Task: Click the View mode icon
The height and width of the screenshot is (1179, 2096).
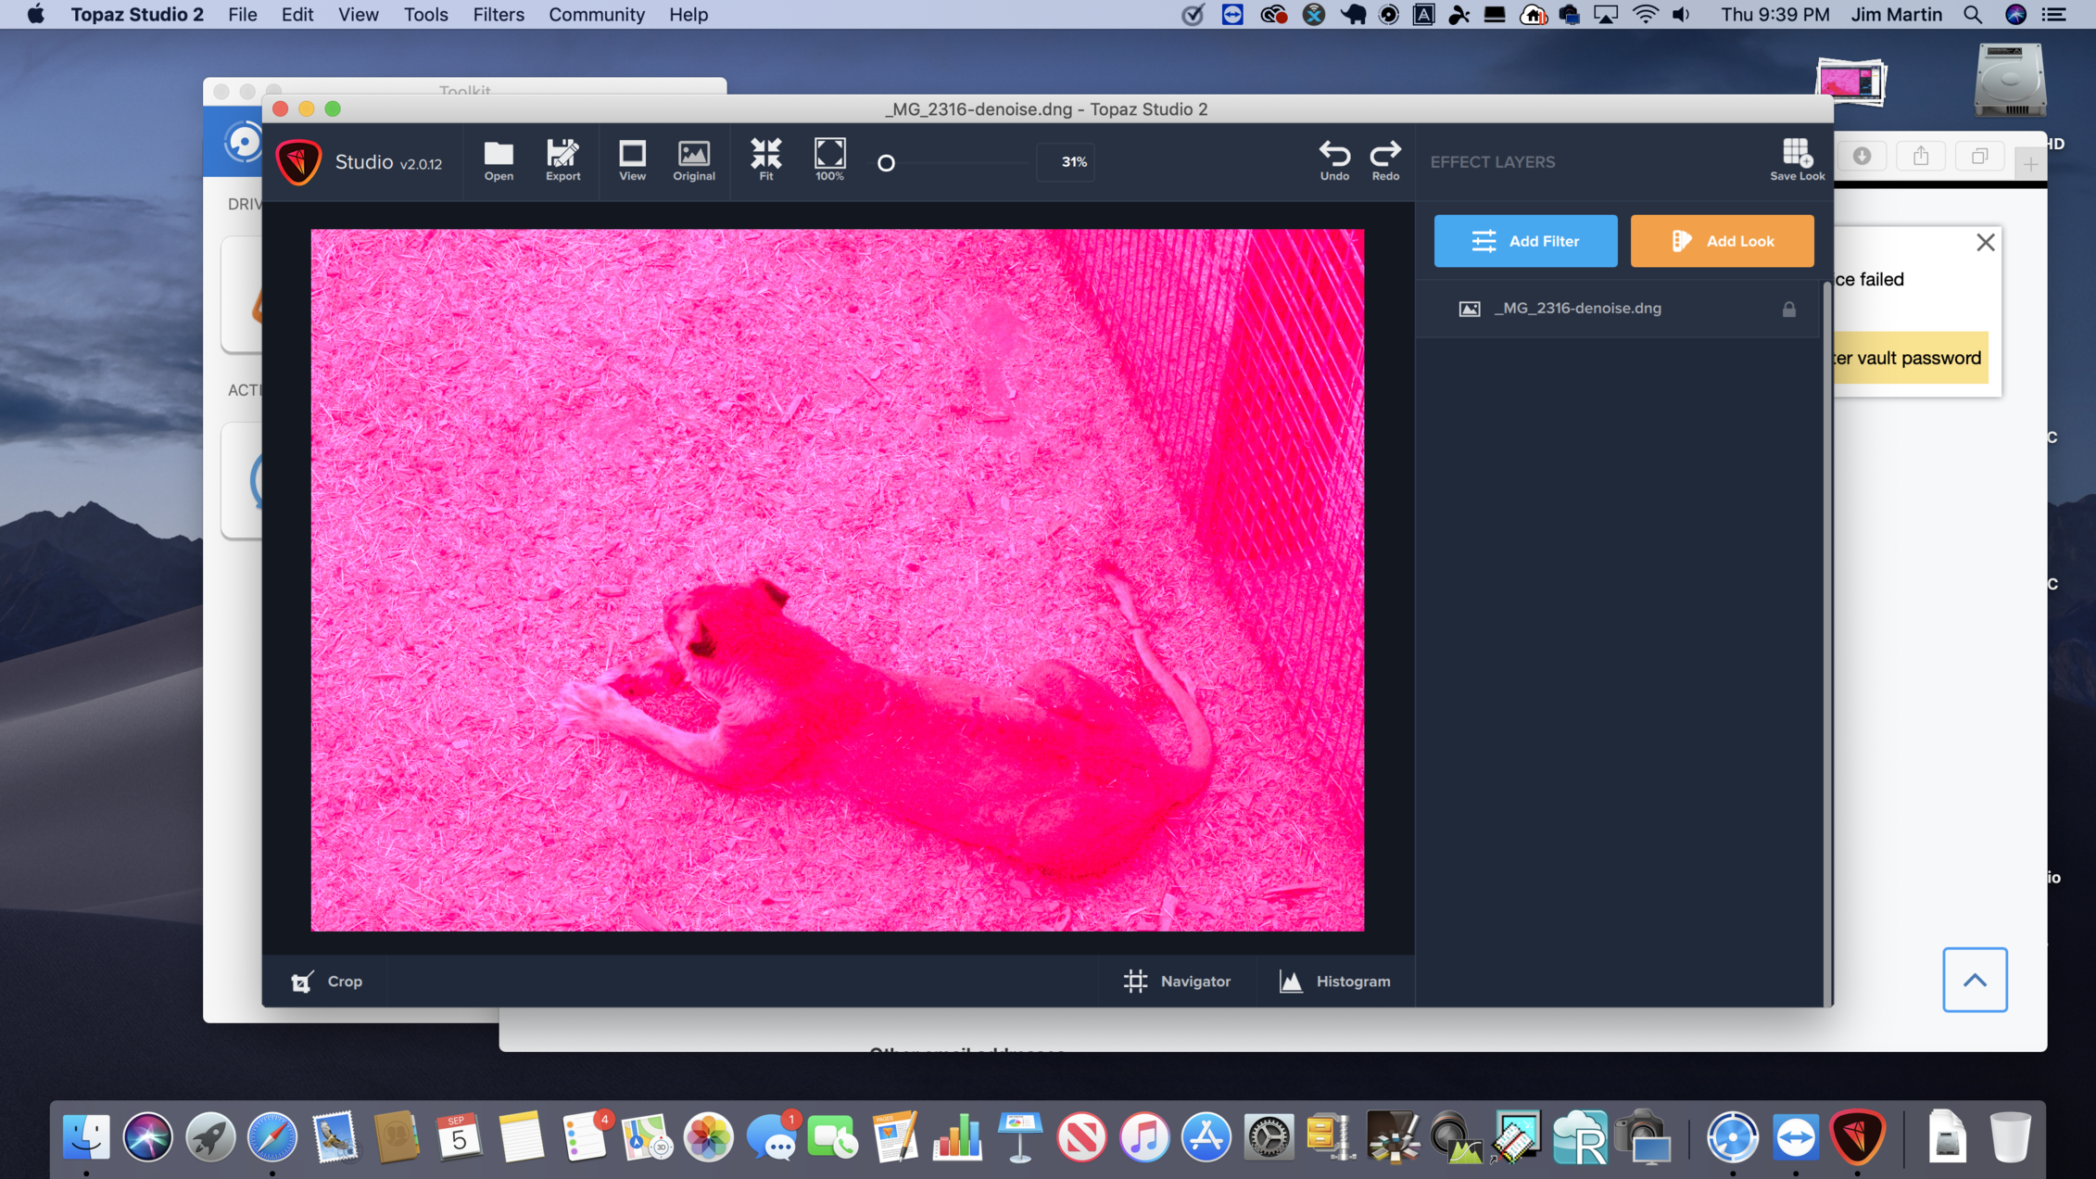Action: pyautogui.click(x=632, y=159)
